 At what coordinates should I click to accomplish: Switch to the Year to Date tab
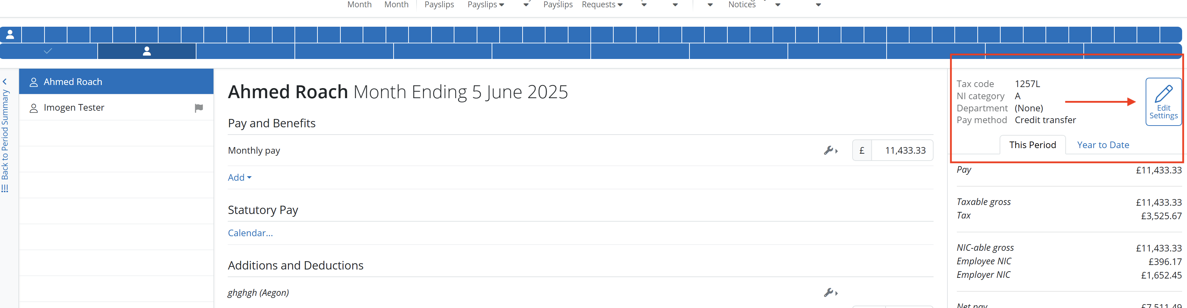[x=1103, y=145]
